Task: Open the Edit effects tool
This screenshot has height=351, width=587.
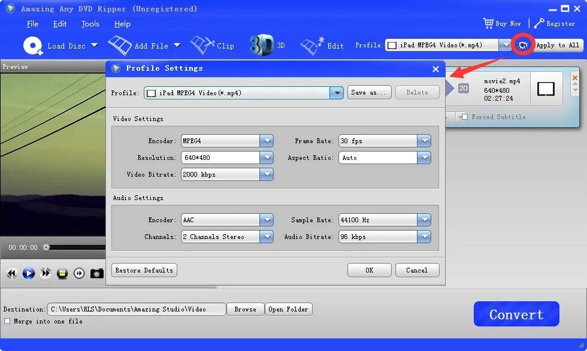Action: pos(322,46)
